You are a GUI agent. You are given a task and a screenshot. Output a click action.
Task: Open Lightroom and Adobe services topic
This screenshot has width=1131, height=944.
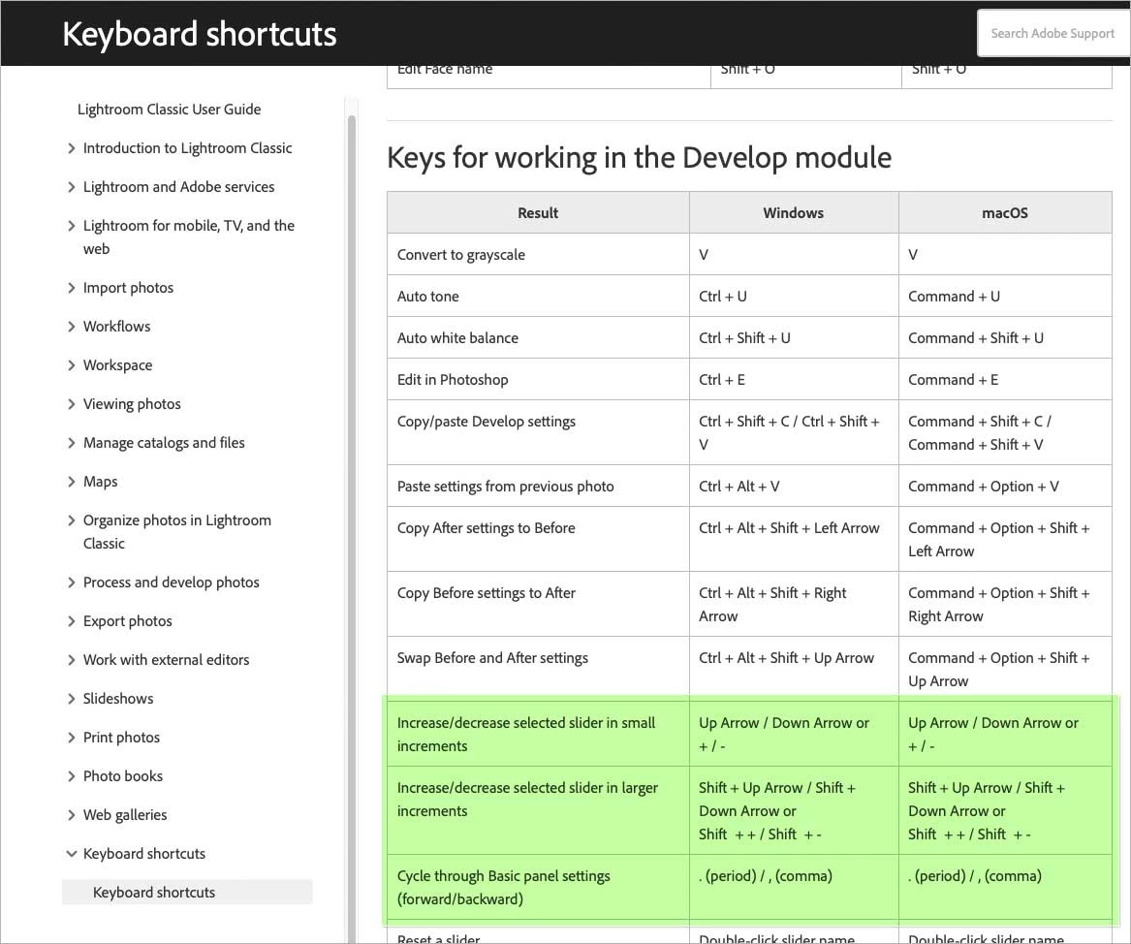pyautogui.click(x=179, y=187)
